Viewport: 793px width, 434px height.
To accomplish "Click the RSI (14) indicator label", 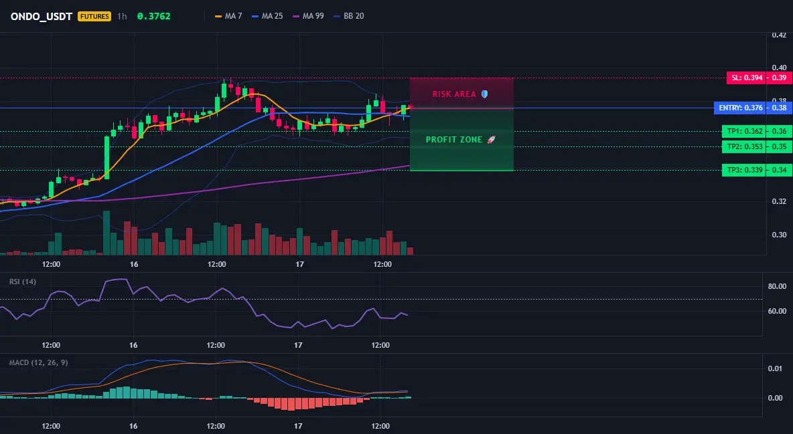I will 23,282.
